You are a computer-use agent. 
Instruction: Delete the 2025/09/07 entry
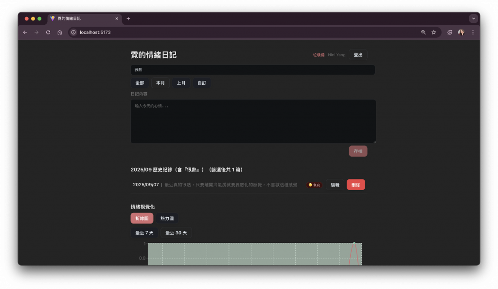tap(356, 185)
